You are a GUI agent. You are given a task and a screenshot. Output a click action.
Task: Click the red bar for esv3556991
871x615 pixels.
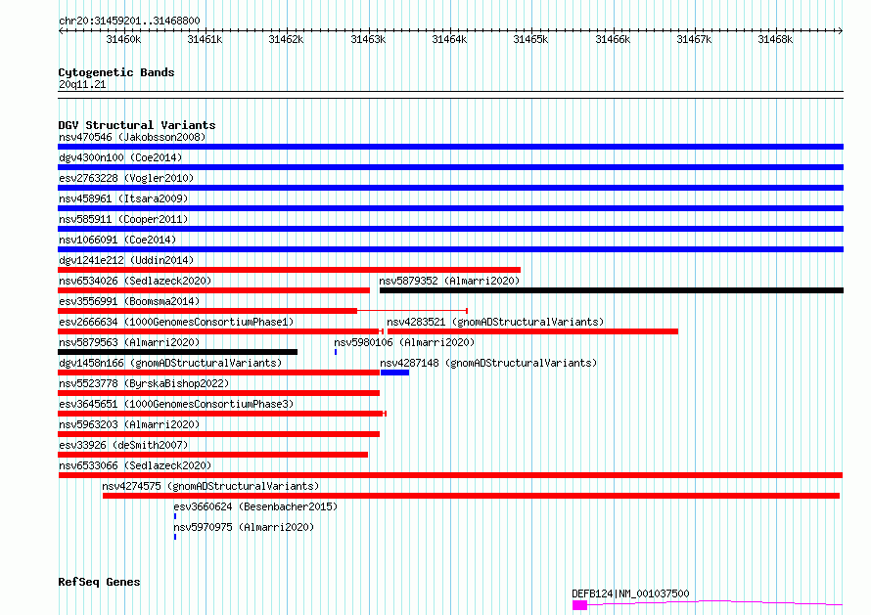(207, 311)
